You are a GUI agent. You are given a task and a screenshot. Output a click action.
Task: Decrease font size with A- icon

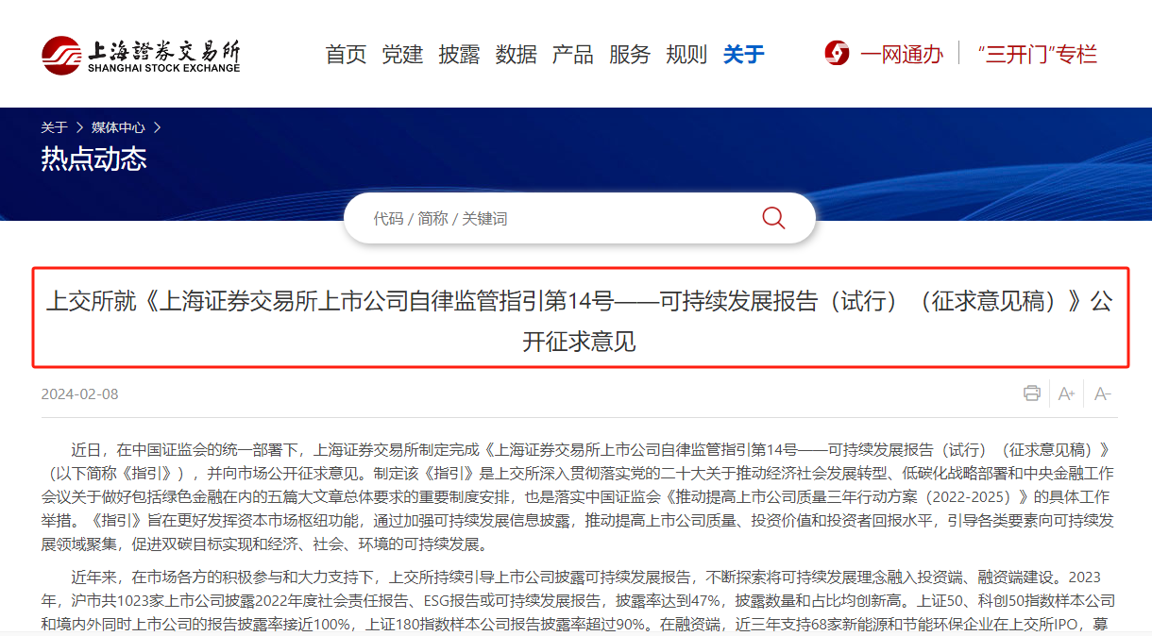click(1102, 393)
